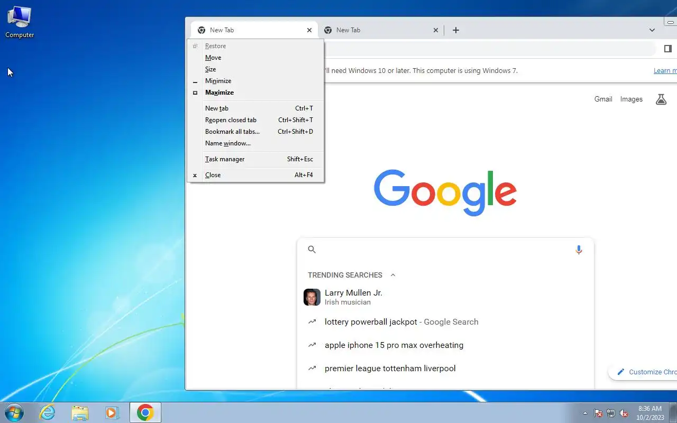The image size is (677, 423).
Task: Select the Larry Mullen Jr. suggestion
Action: click(445, 297)
